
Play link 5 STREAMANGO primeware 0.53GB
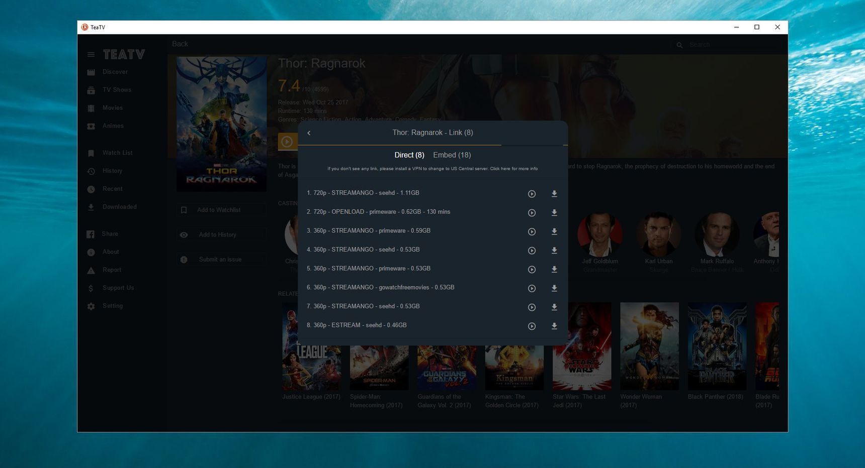coord(532,270)
